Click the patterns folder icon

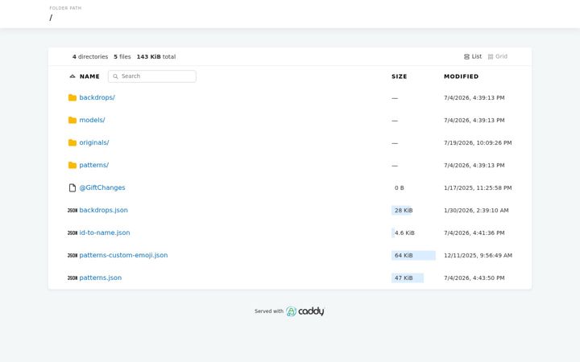coord(72,165)
